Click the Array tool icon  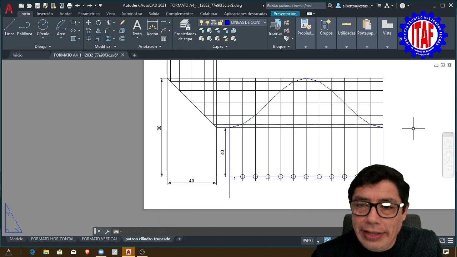tap(108, 39)
